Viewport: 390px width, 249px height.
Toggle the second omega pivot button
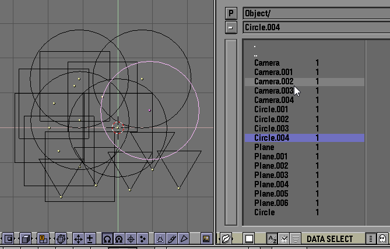click(119, 239)
